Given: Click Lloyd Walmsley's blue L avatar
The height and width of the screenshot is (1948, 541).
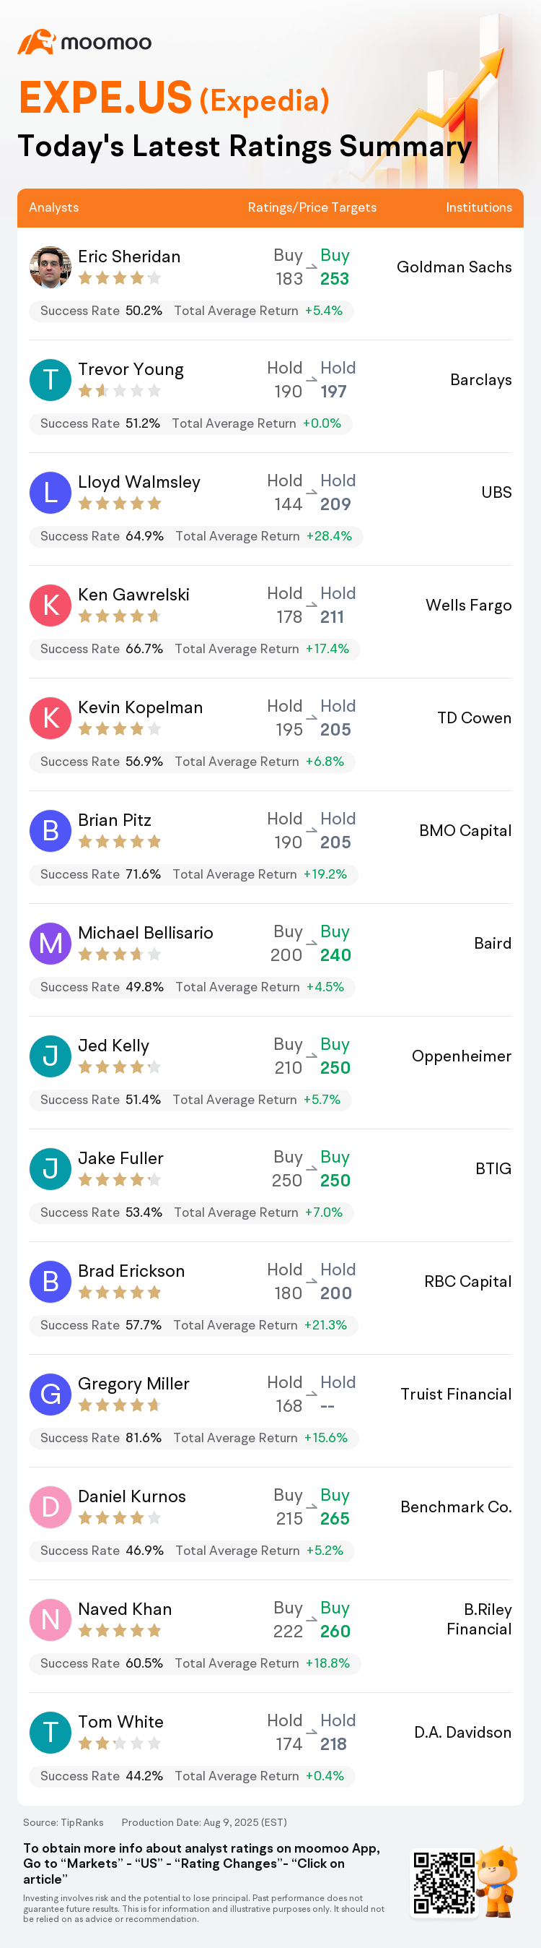Looking at the screenshot, I should [50, 492].
